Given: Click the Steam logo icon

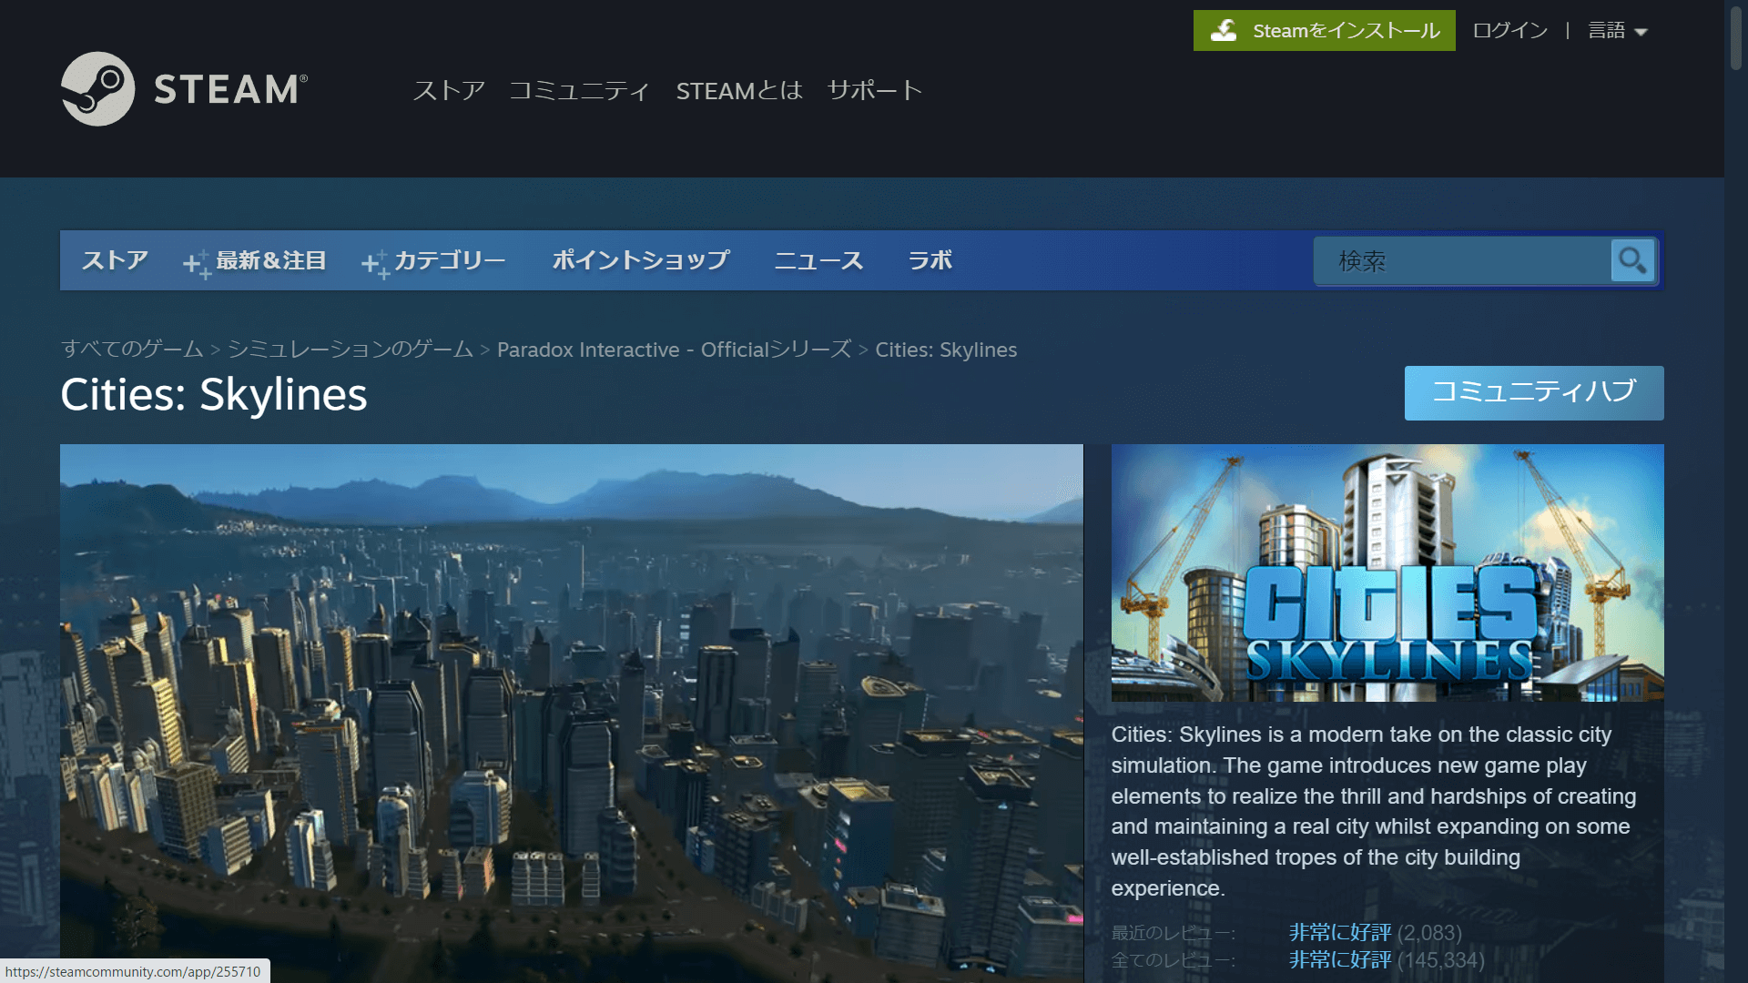Looking at the screenshot, I should [x=97, y=89].
